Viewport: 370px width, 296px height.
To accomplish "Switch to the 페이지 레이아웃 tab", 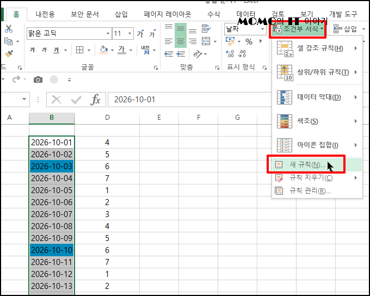I will tap(168, 14).
